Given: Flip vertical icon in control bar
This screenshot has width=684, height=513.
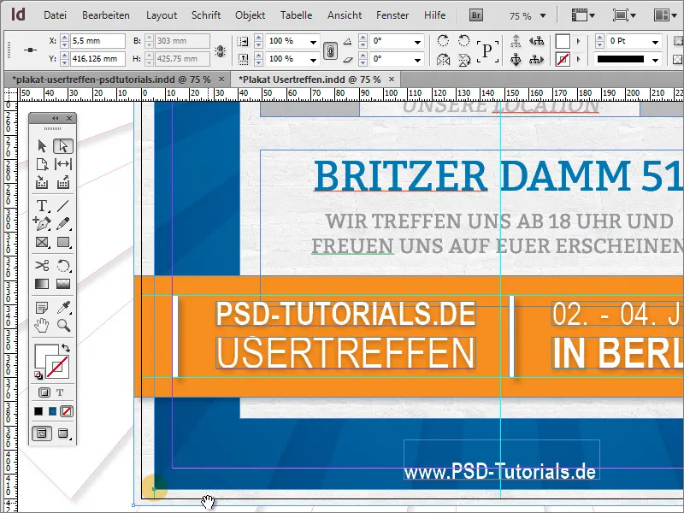Looking at the screenshot, I should tap(464, 59).
